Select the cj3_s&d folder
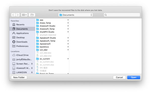Screen dimensions: 151x93 point(52,50)
